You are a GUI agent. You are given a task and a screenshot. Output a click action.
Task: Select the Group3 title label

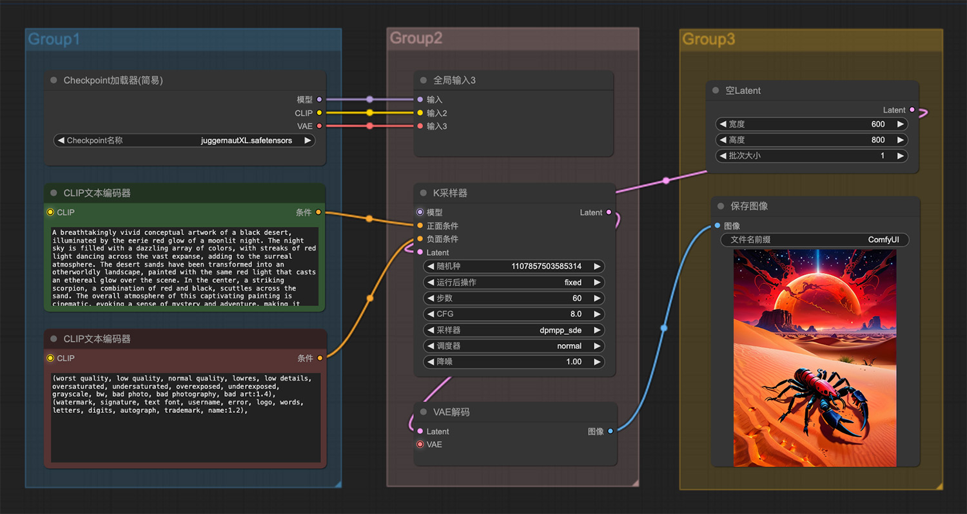click(x=708, y=39)
